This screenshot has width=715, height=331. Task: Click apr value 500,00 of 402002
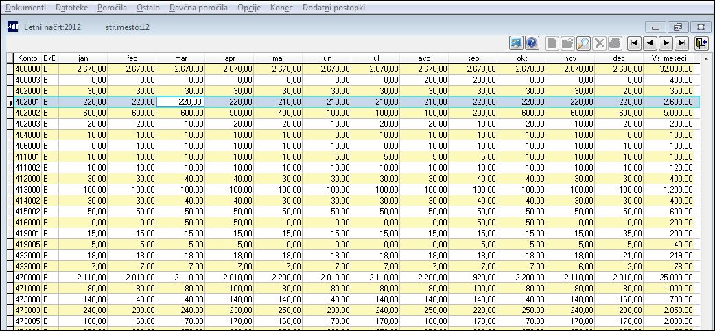tap(229, 113)
